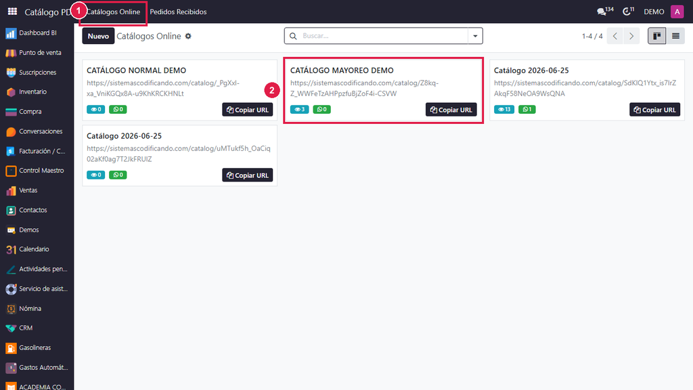Expand the search options dropdown arrow
The width and height of the screenshot is (693, 390).
475,36
